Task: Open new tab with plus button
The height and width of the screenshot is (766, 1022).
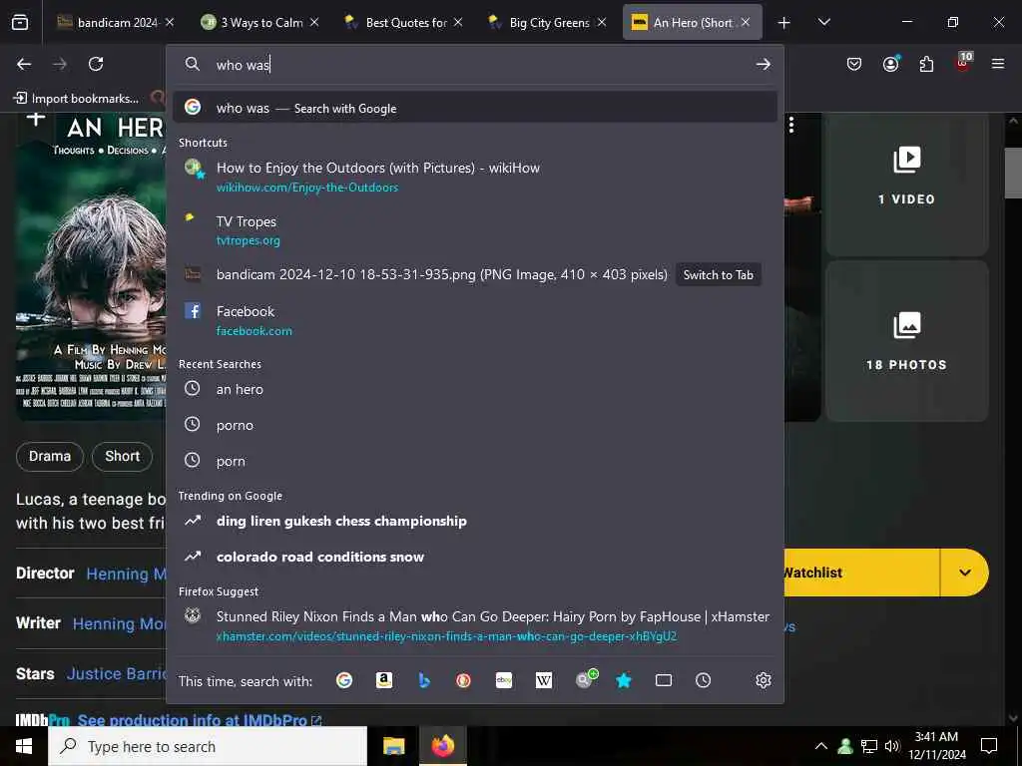Action: click(784, 23)
